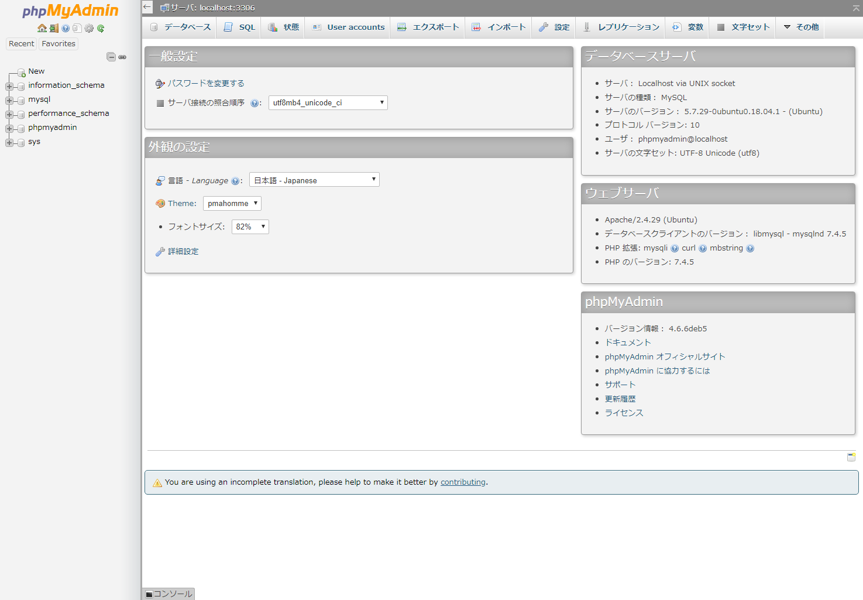Expand the phpmyadmin tree node

[x=9, y=128]
